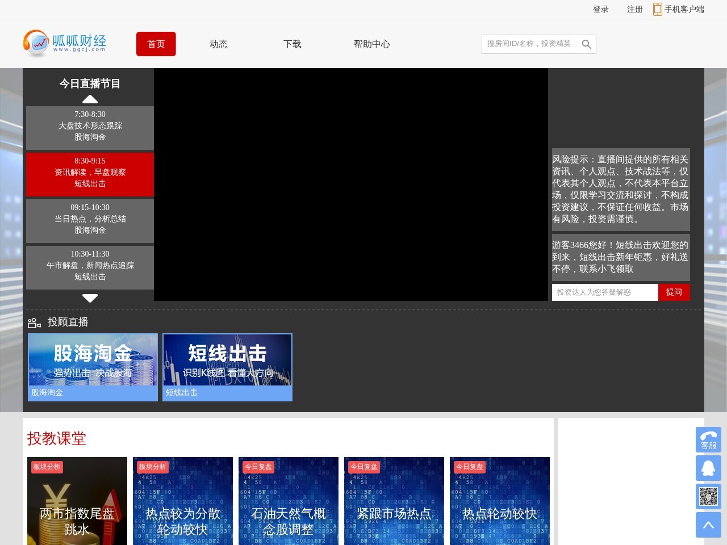727x545 pixels.
Task: Collapse the schedule using the top arrow
Action: coord(90,99)
